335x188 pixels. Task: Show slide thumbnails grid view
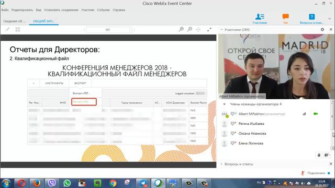[18, 29]
